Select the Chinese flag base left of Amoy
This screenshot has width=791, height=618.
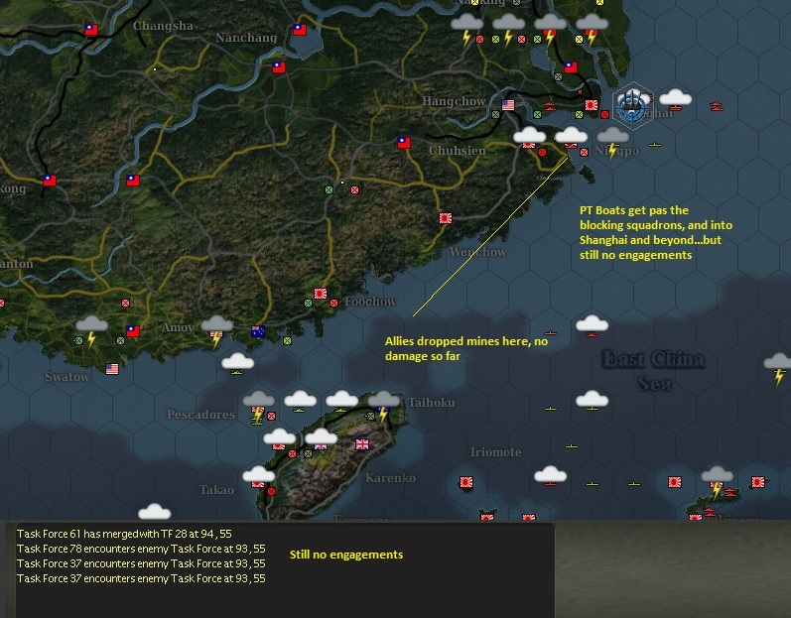tap(133, 331)
